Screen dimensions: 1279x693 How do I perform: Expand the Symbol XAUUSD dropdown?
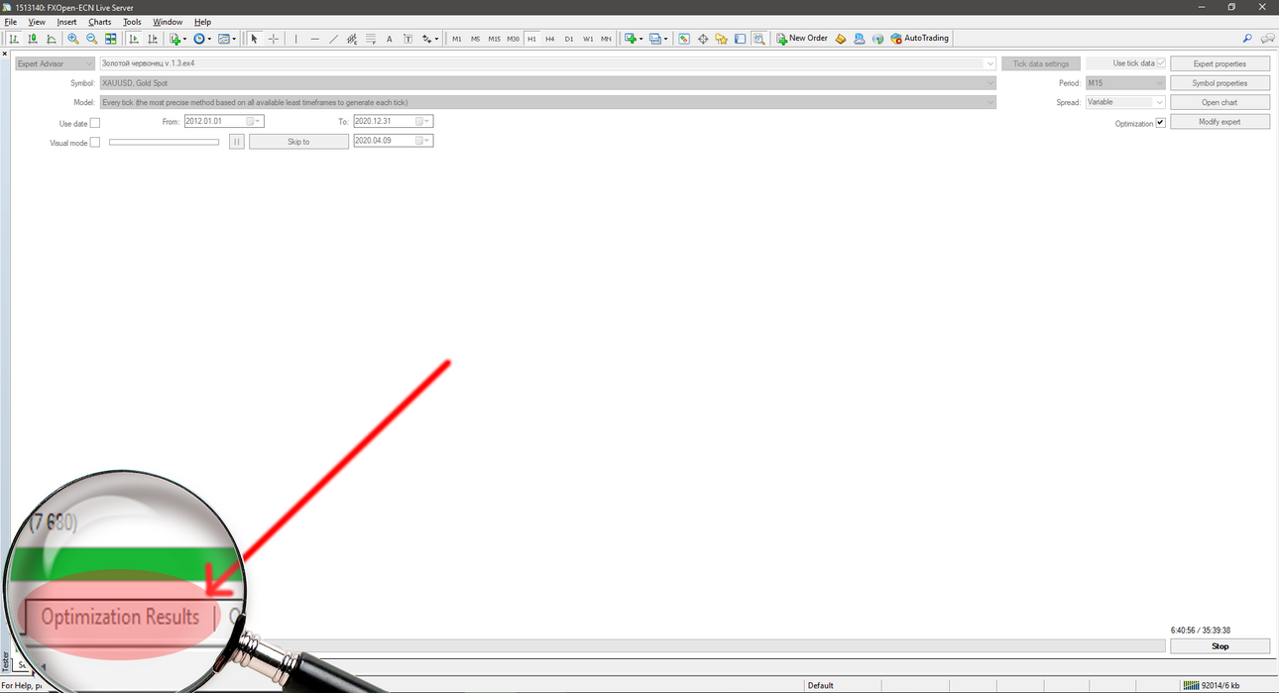(x=990, y=83)
